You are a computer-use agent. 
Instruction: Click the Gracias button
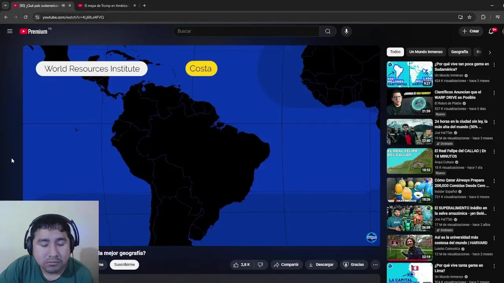tap(354, 265)
